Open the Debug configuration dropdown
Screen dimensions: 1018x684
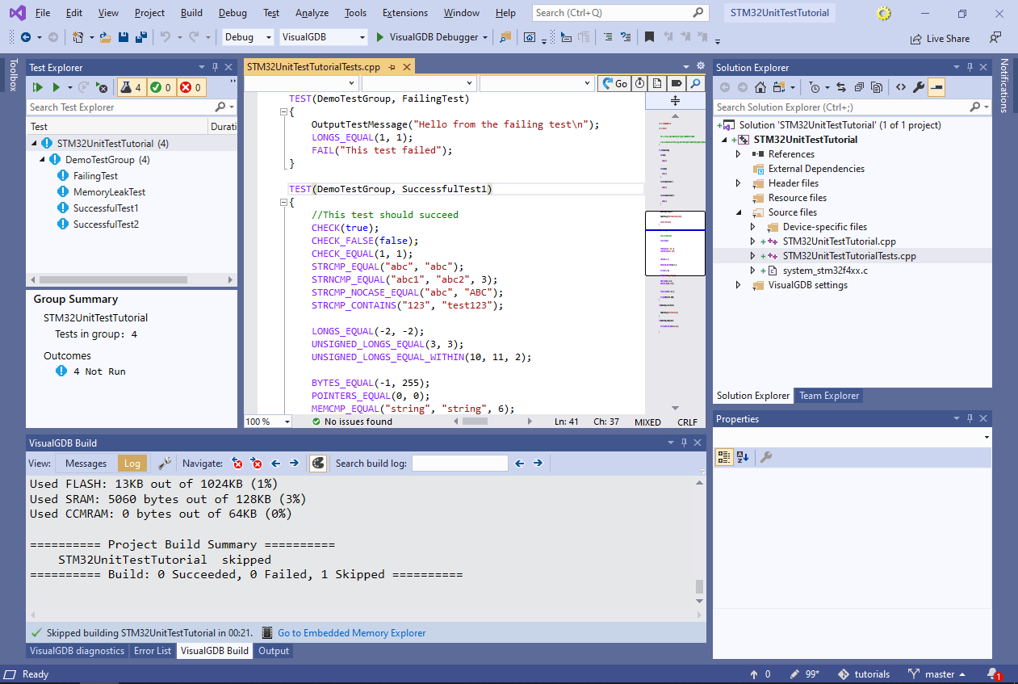(249, 37)
